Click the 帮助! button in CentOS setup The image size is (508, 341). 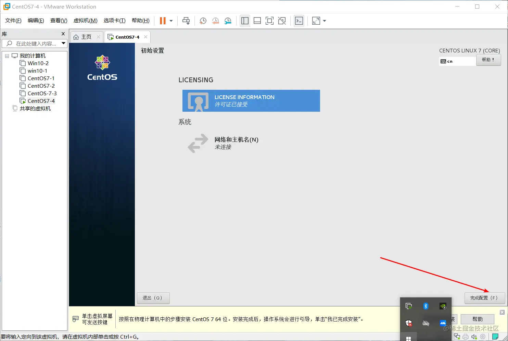[488, 60]
